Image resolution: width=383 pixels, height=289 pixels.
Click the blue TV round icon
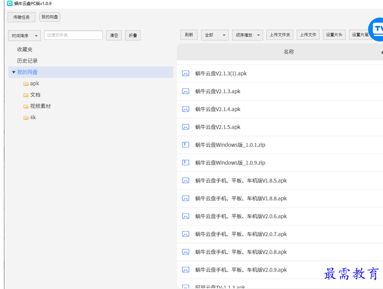coord(377,29)
